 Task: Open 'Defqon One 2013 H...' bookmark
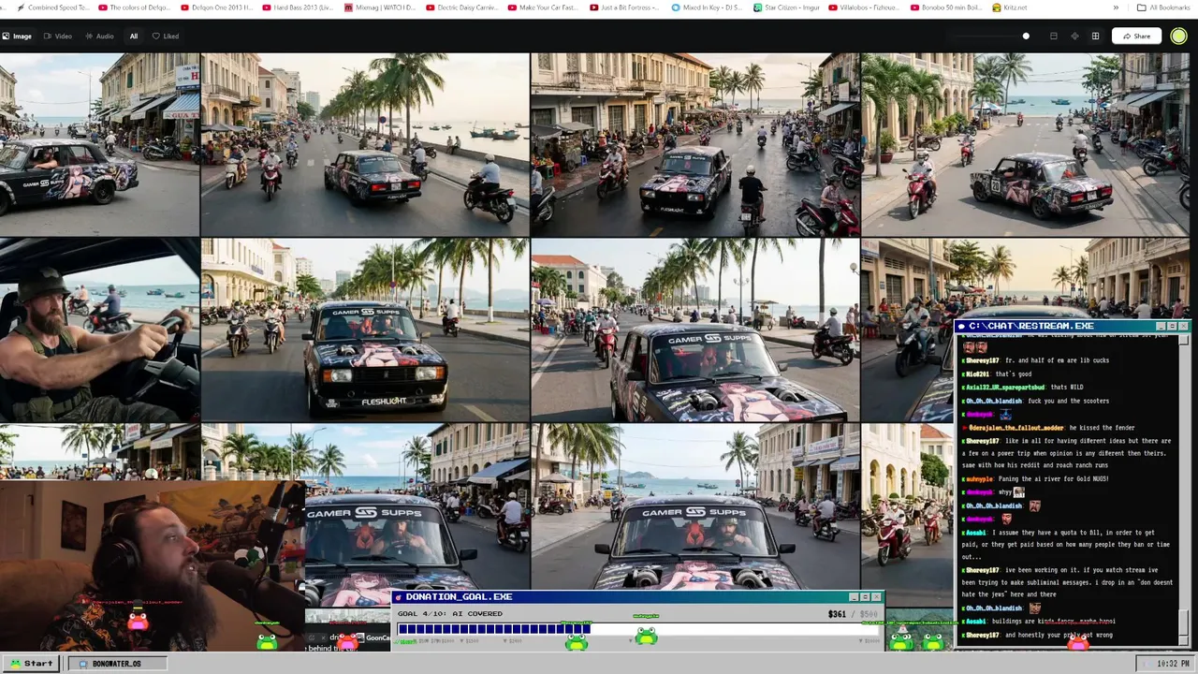[215, 7]
